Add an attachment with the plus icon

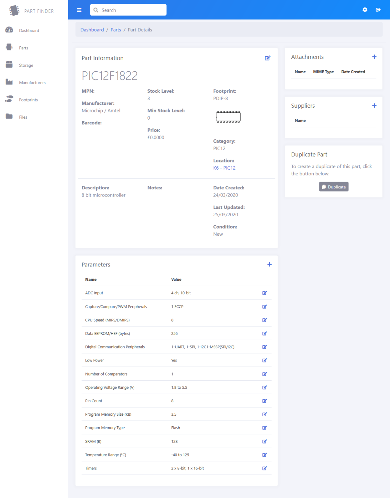tap(374, 56)
